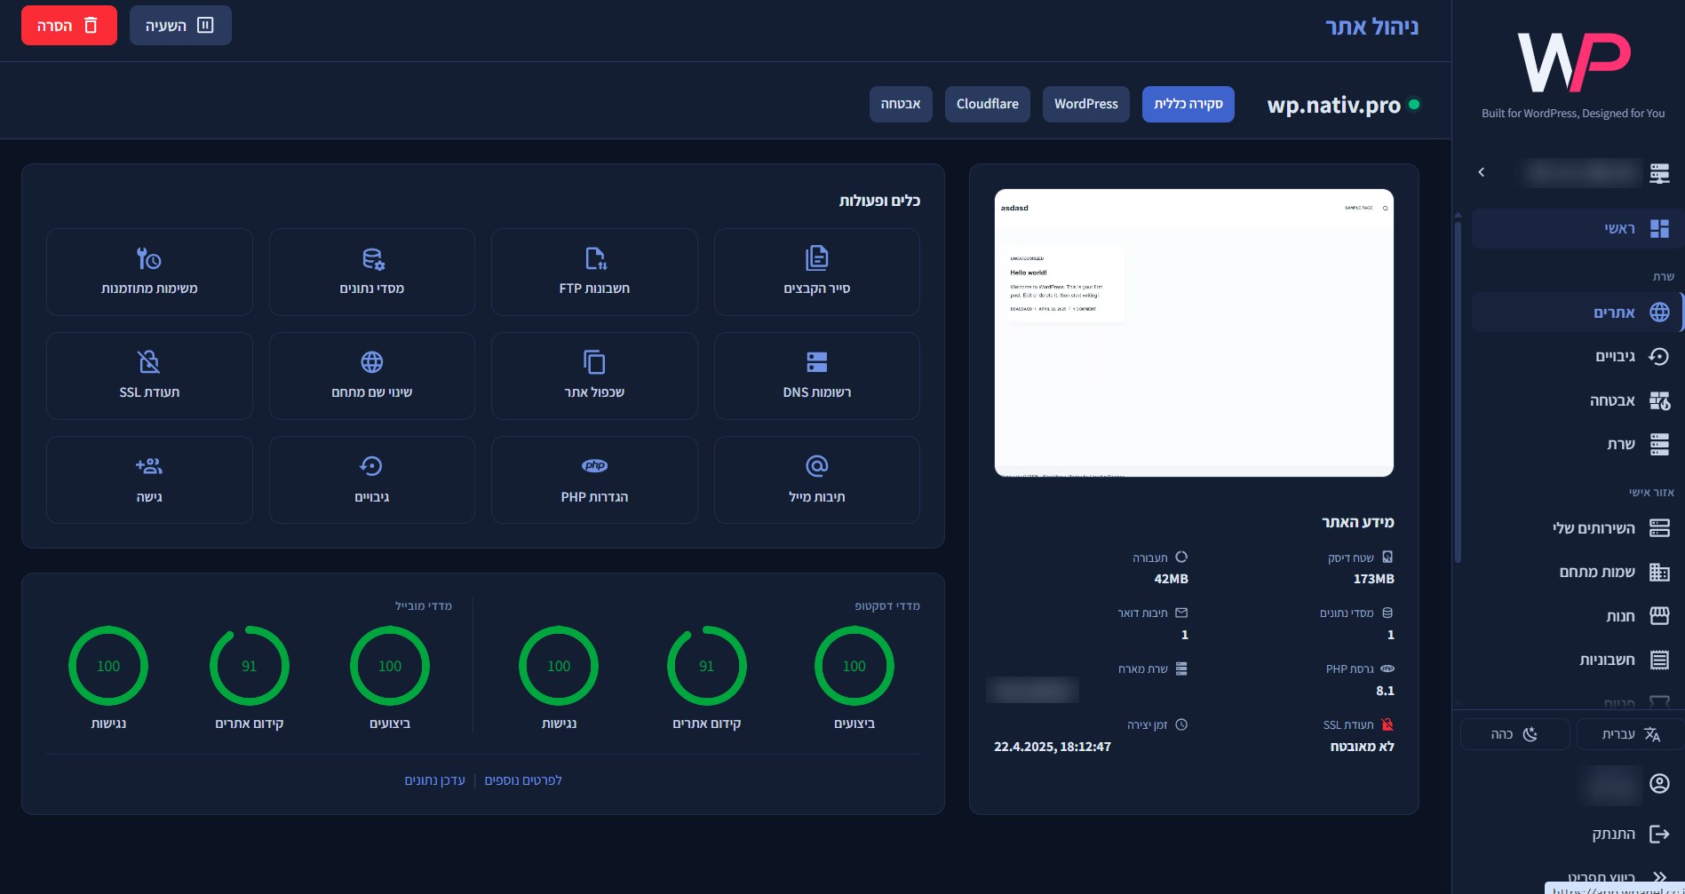The image size is (1685, 894).
Task: Open PHP settings tool (הגדרות PHP)
Action: pos(594,479)
